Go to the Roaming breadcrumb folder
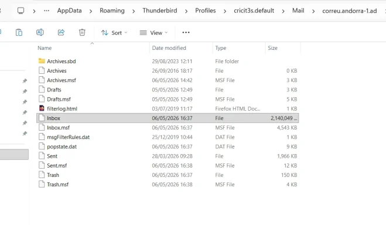This screenshot has width=386, height=225. click(x=112, y=11)
